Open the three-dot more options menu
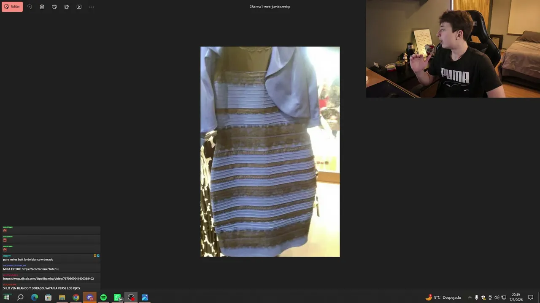Image resolution: width=540 pixels, height=303 pixels. pyautogui.click(x=91, y=7)
